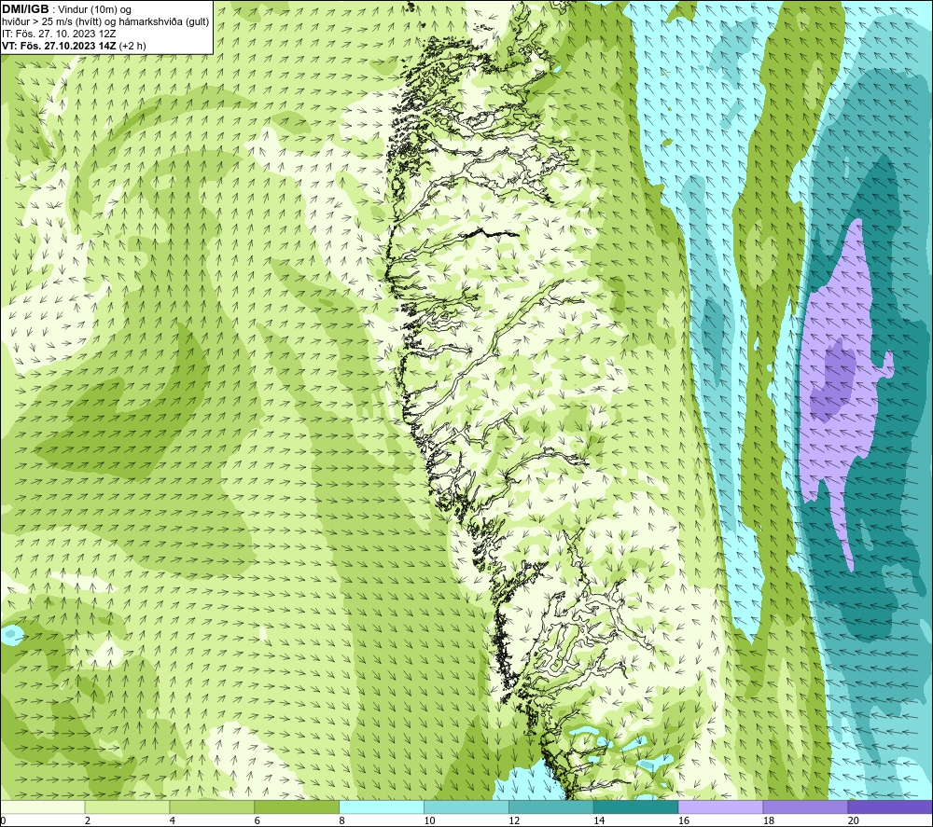Viewport: 933px width, 827px height.
Task: Click the 'VT: Fös. 27.10.2023 14Z' valid-time line
Action: 59,46
